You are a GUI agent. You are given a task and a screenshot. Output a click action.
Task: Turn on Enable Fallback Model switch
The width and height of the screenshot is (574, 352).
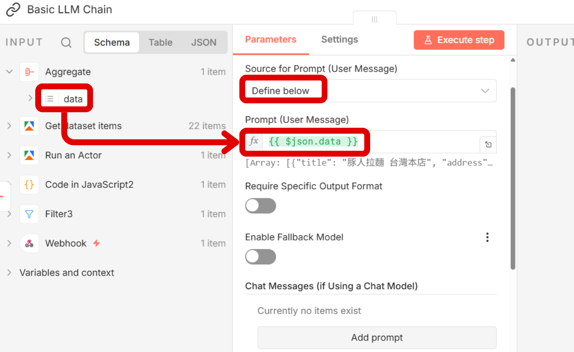click(x=260, y=257)
